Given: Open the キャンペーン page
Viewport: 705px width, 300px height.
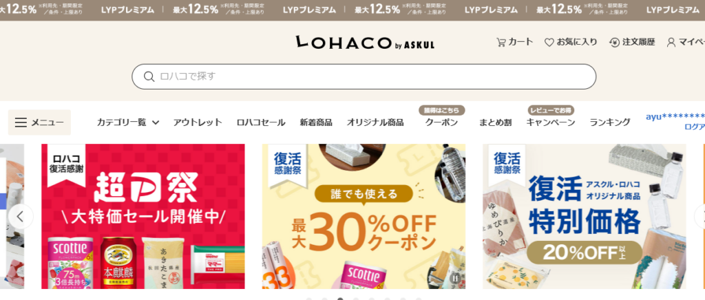Looking at the screenshot, I should 550,122.
